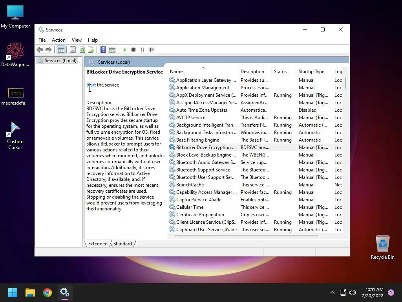The image size is (402, 302).
Task: Click the Log column header
Action: point(338,72)
